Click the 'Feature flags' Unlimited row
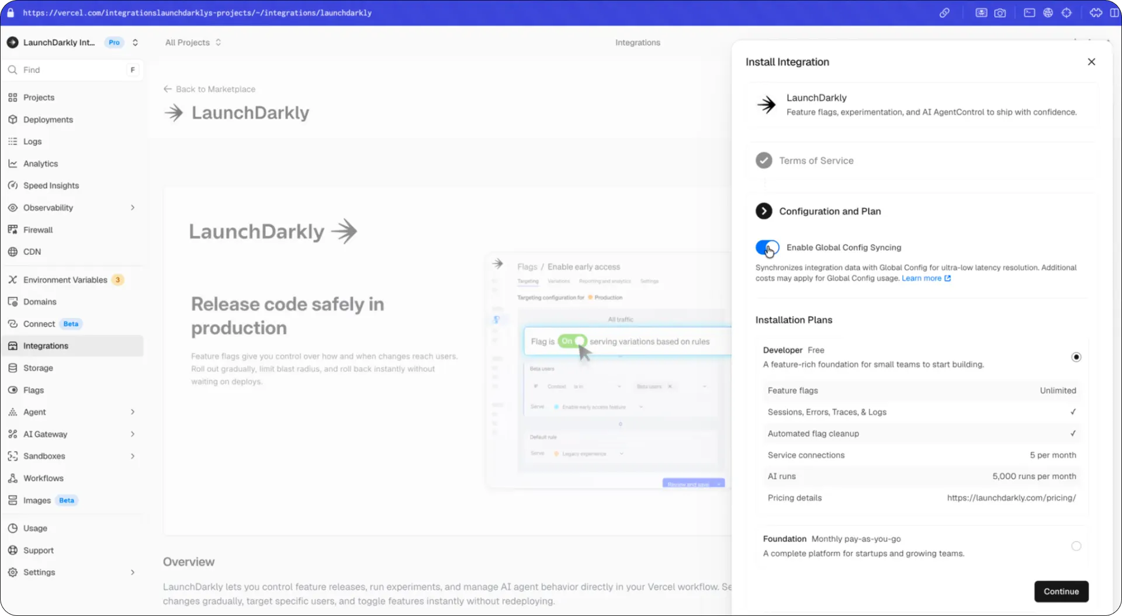Viewport: 1122px width, 616px height. [x=922, y=390]
